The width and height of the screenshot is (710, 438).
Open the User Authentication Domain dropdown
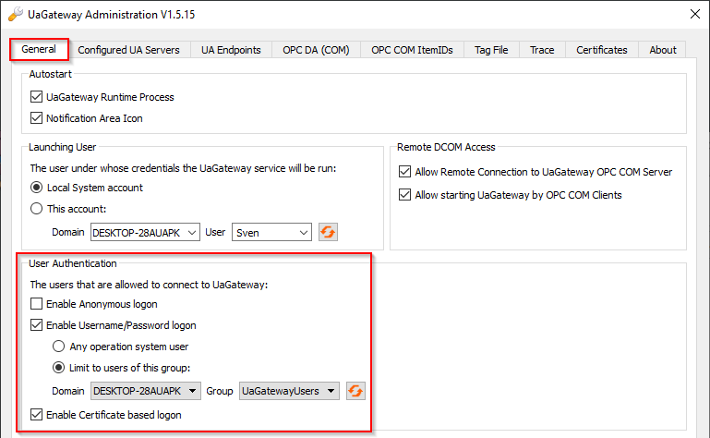point(145,391)
